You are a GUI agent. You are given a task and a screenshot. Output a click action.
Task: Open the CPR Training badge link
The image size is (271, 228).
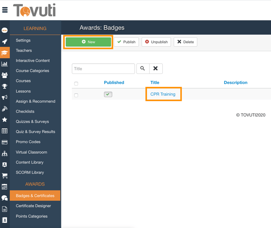click(163, 94)
